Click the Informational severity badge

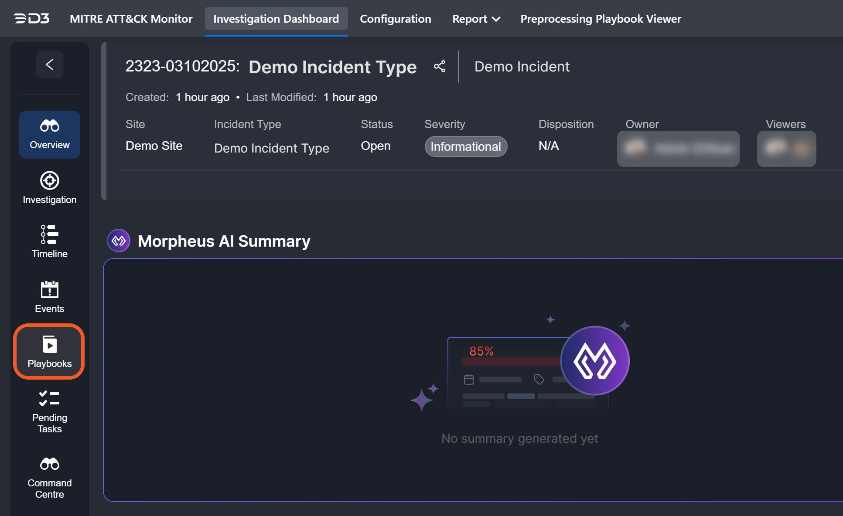(x=465, y=146)
